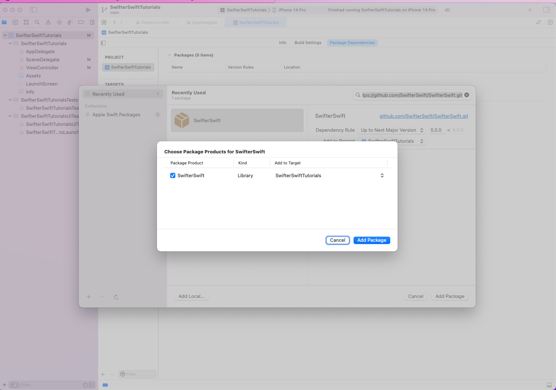The image size is (556, 390).
Task: Click the Run (play) button in toolbar
Action: tap(88, 10)
